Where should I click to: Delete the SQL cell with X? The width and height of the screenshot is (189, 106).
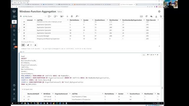[157, 55]
